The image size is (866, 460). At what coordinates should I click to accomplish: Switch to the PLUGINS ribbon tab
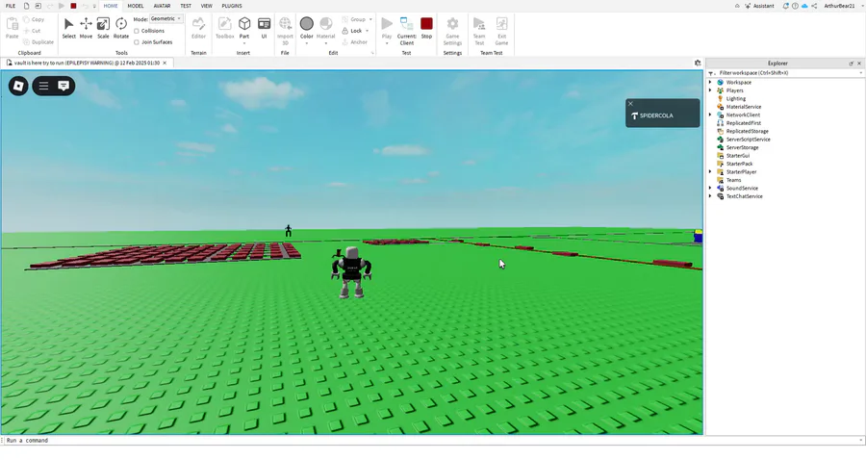pos(232,6)
